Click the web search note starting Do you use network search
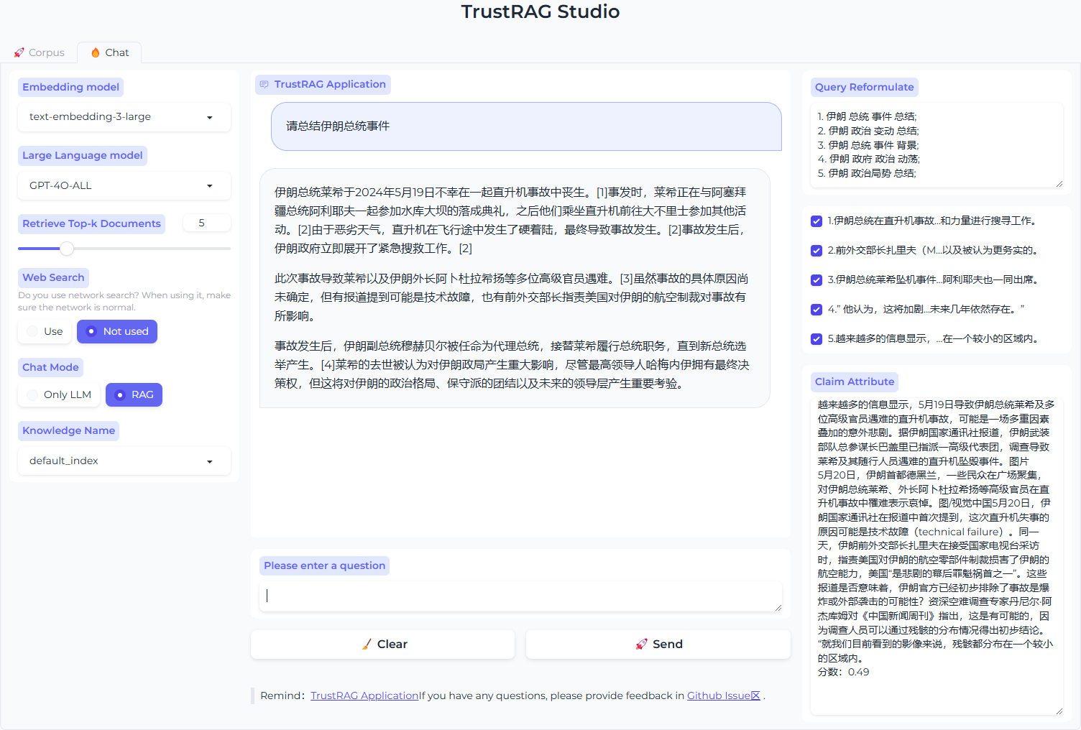 124,301
